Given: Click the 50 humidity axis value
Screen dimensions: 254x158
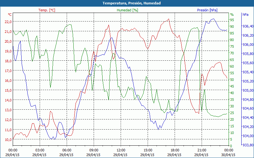Looking at the screenshot, I should coord(232,80).
